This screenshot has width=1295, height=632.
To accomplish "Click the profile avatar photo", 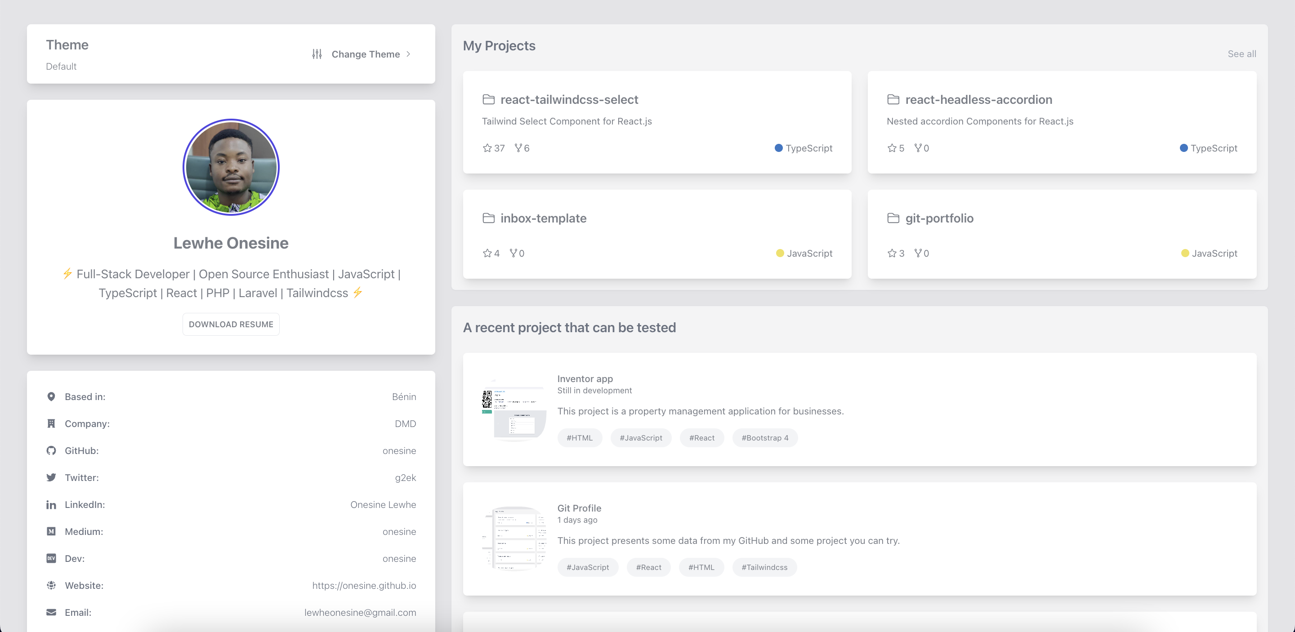I will click(231, 167).
